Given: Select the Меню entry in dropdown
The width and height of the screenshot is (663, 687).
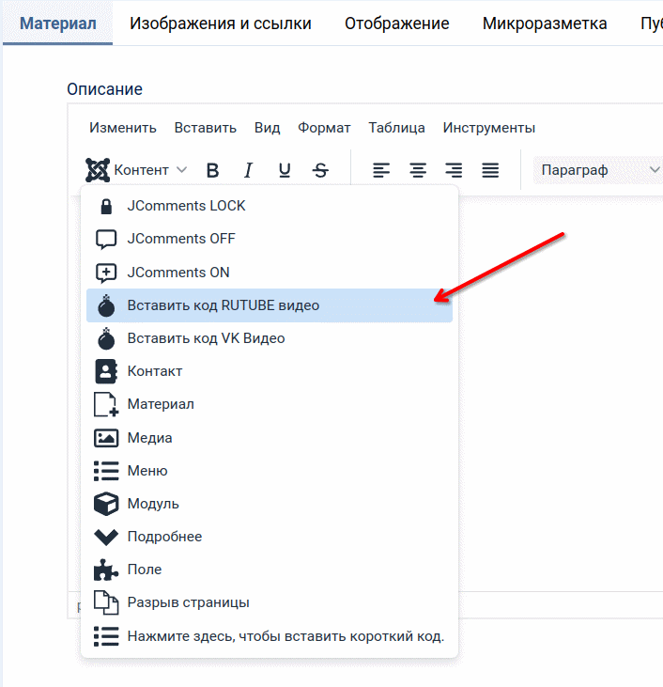Looking at the screenshot, I should (x=270, y=471).
